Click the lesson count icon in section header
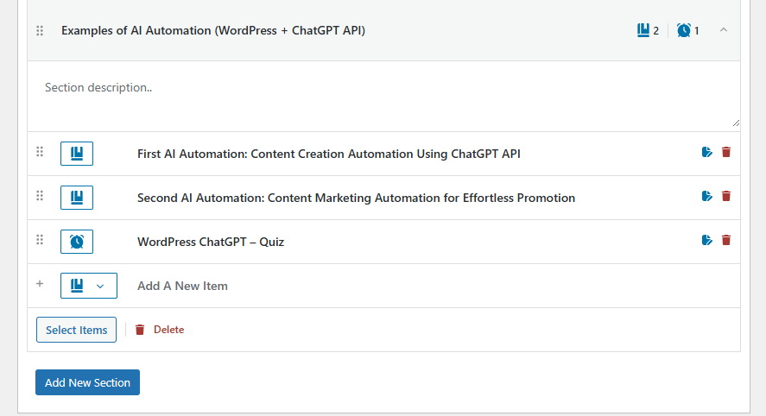 (643, 30)
